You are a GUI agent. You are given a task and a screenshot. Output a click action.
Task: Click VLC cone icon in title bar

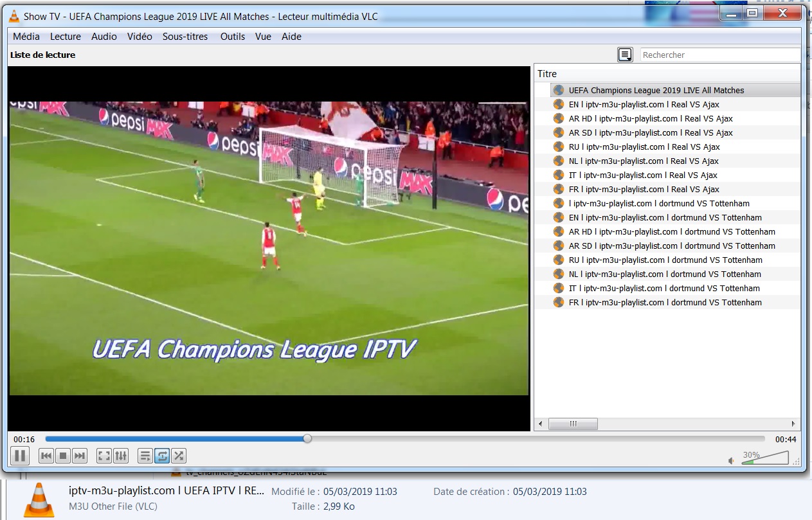coord(14,15)
